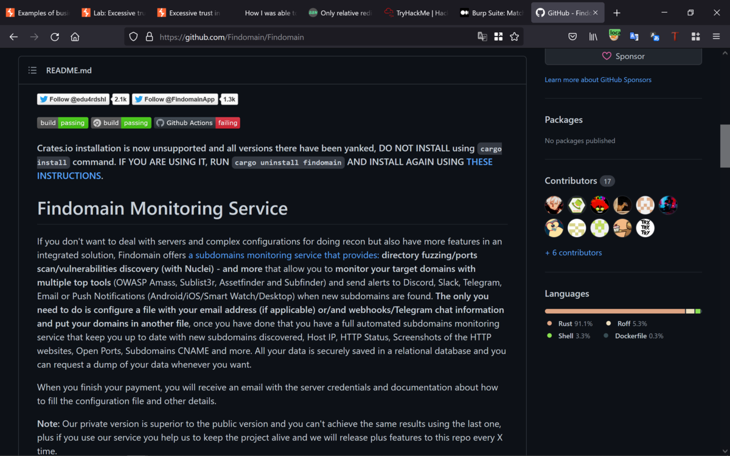Viewport: 730px width, 456px height.
Task: Open 'Learn more about GitHub Sponsors' link
Action: click(x=598, y=80)
